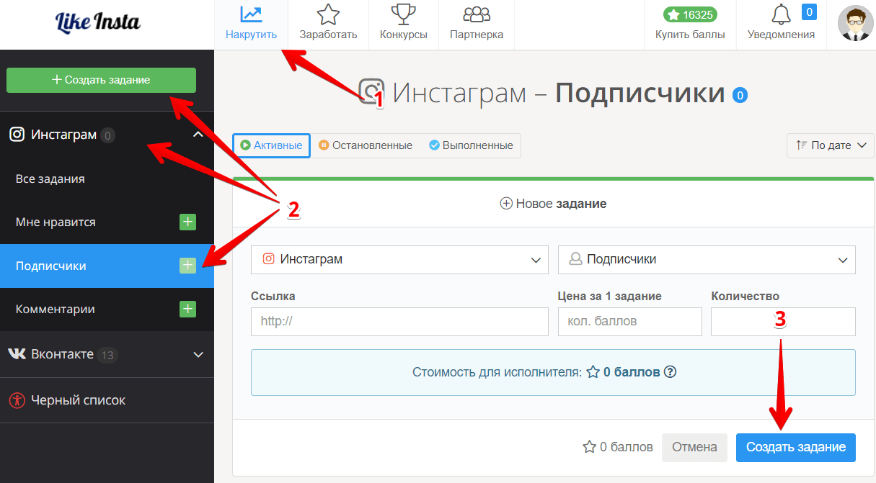
Task: Click the Ссылка URL input field
Action: 399,322
